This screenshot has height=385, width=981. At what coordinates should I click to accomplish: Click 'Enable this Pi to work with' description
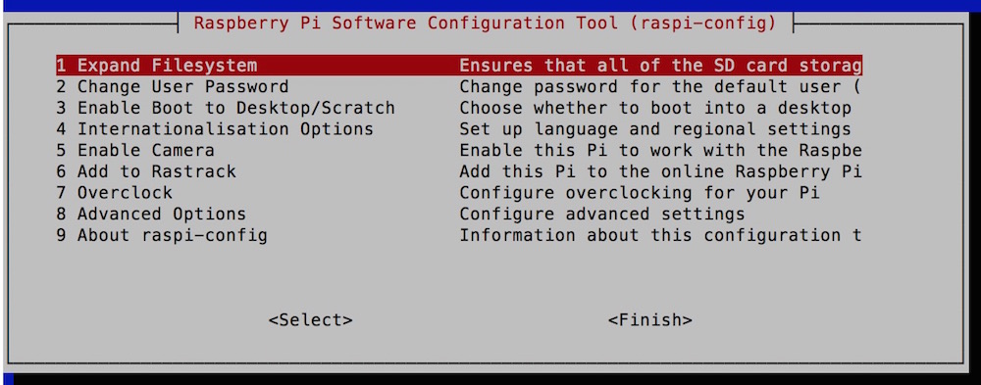pos(602,151)
